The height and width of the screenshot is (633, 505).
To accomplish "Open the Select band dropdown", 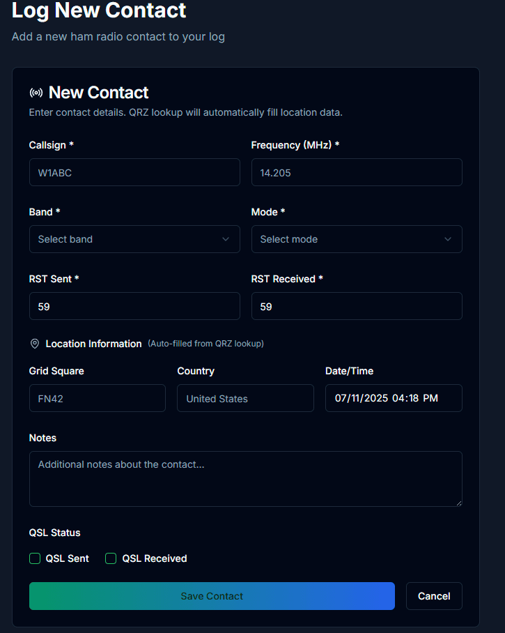I will coord(134,239).
